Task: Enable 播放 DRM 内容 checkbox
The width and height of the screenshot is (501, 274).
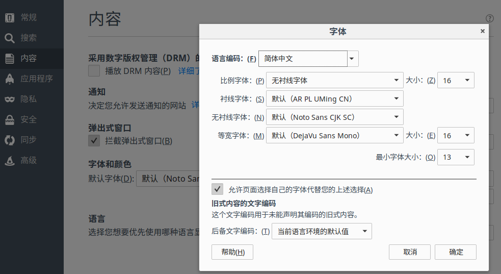Action: coord(94,71)
